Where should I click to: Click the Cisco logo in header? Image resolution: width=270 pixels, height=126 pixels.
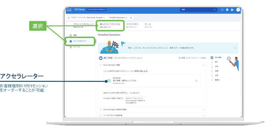(69, 10)
